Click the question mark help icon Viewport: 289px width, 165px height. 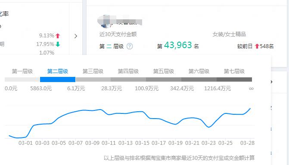click(x=130, y=46)
